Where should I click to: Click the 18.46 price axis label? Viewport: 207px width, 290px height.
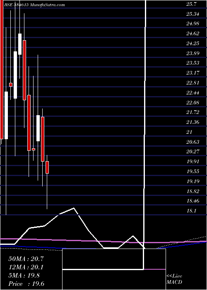pyautogui.click(x=193, y=201)
